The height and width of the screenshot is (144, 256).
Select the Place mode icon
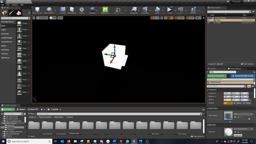coord(4,13)
